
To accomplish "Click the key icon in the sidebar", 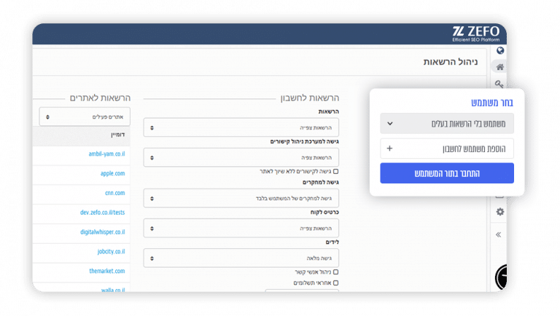I will [x=499, y=84].
